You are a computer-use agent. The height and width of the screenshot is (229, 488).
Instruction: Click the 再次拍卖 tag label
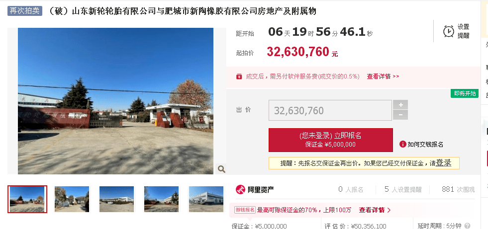click(25, 11)
